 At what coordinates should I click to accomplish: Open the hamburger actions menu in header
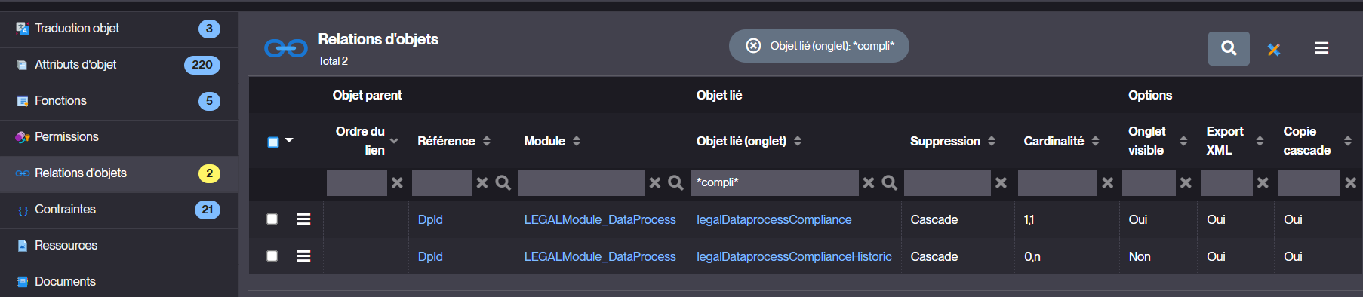tap(1321, 48)
